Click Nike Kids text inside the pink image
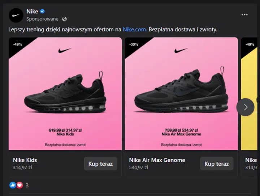The image size is (260, 196). [65, 134]
